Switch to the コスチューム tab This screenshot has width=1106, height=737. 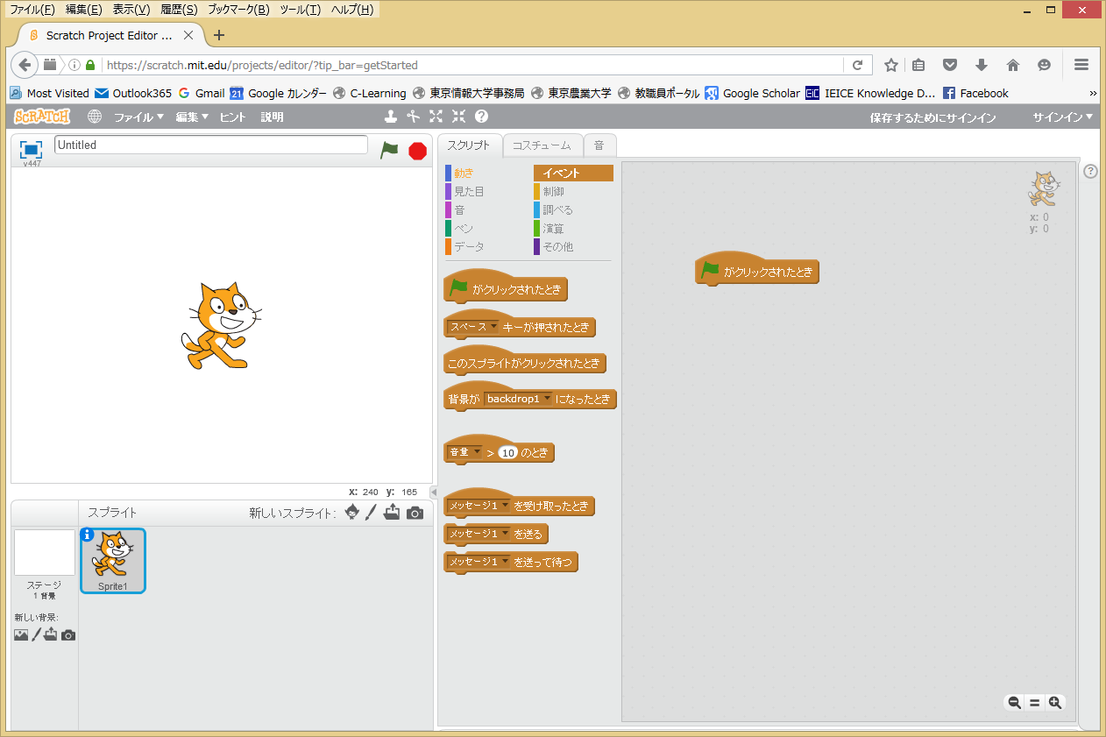pos(542,145)
